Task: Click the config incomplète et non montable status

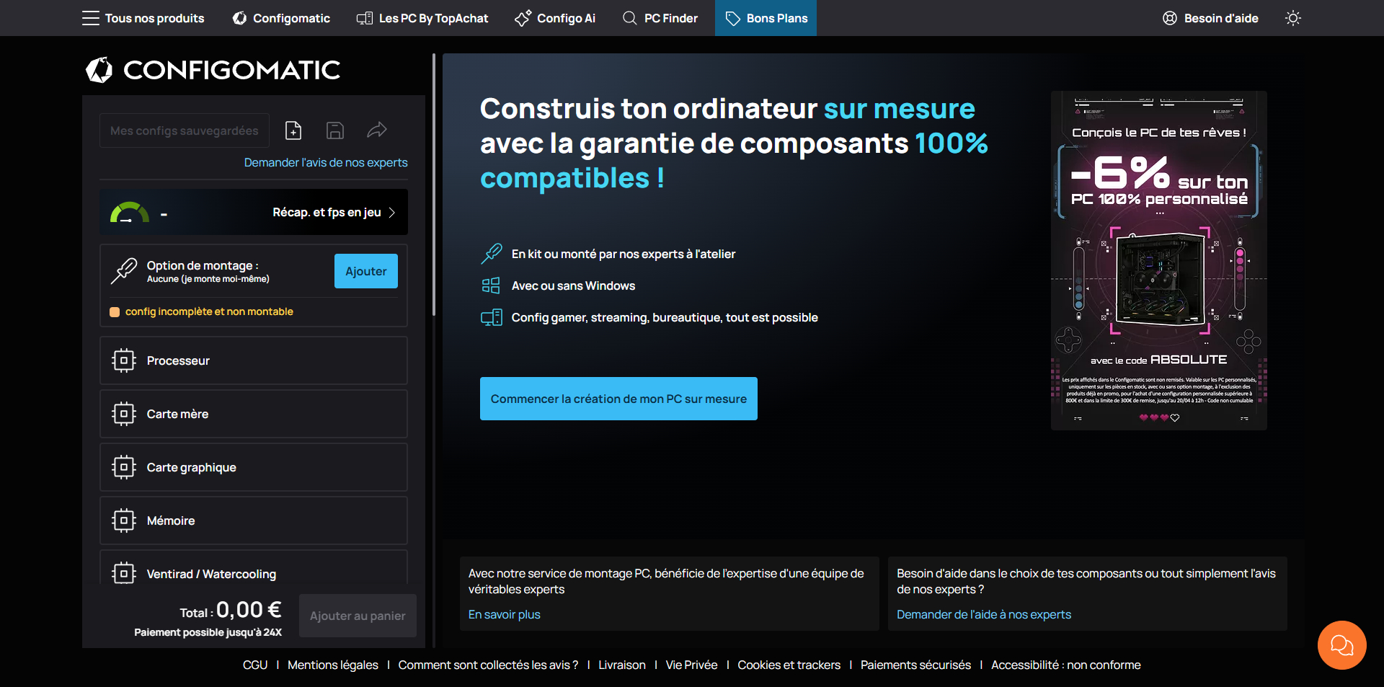Action: [x=201, y=311]
